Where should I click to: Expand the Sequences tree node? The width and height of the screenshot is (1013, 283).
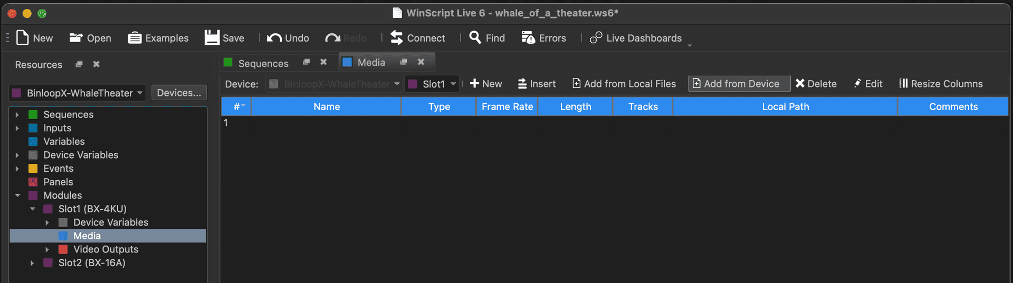[17, 115]
